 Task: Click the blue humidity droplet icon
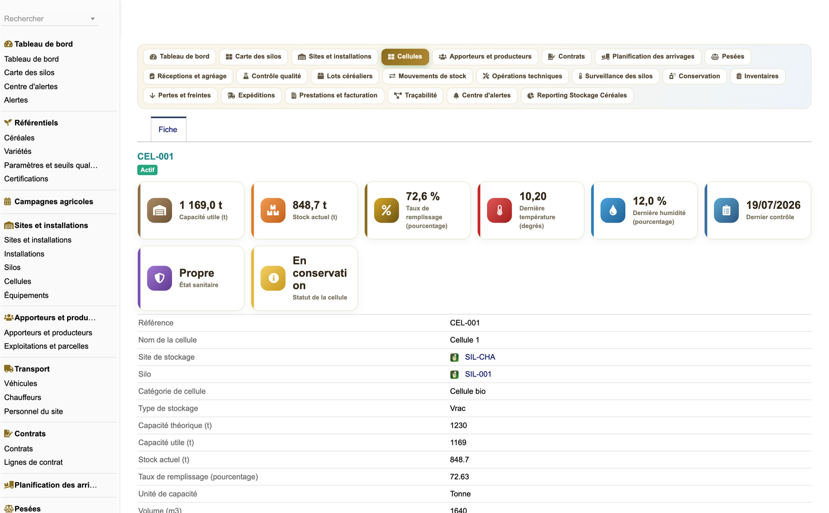[613, 211]
